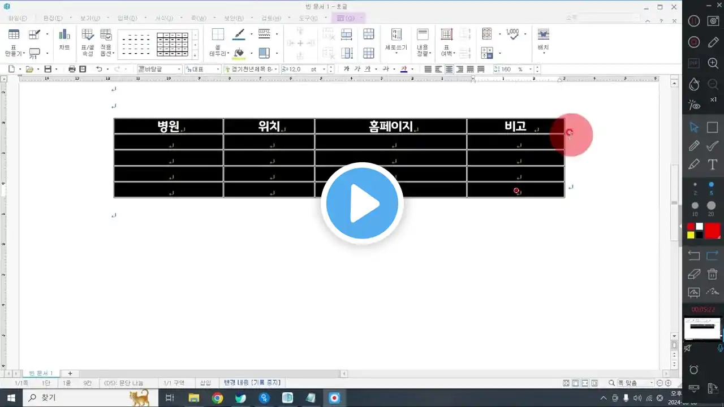Select the rectangle annotation tool
Screen dimensions: 724x407
click(x=713, y=127)
